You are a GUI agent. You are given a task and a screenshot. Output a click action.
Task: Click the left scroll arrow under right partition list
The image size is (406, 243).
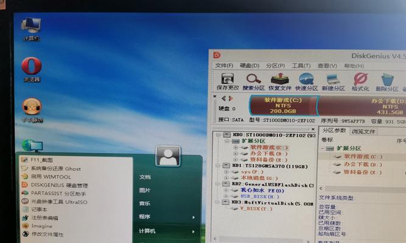(321, 188)
